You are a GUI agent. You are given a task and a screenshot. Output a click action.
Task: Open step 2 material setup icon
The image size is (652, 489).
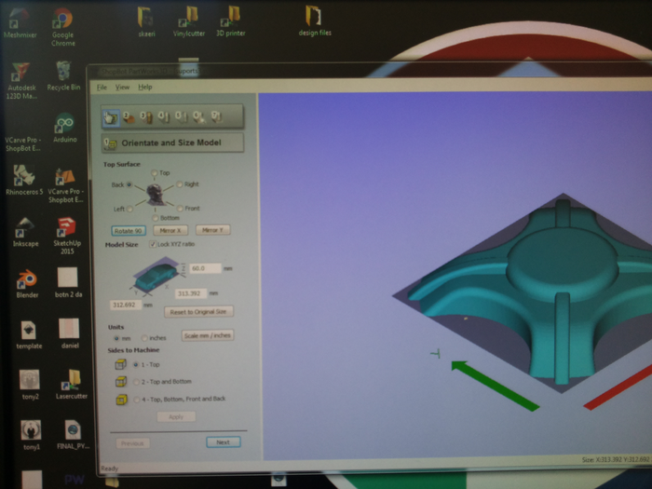click(129, 117)
